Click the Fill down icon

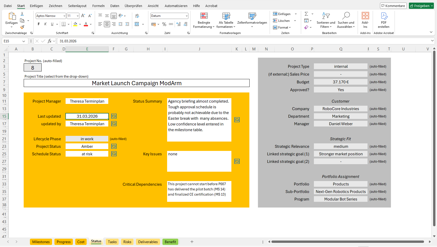tap(306, 21)
